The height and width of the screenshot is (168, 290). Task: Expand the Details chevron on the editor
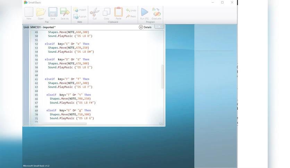coord(141,27)
